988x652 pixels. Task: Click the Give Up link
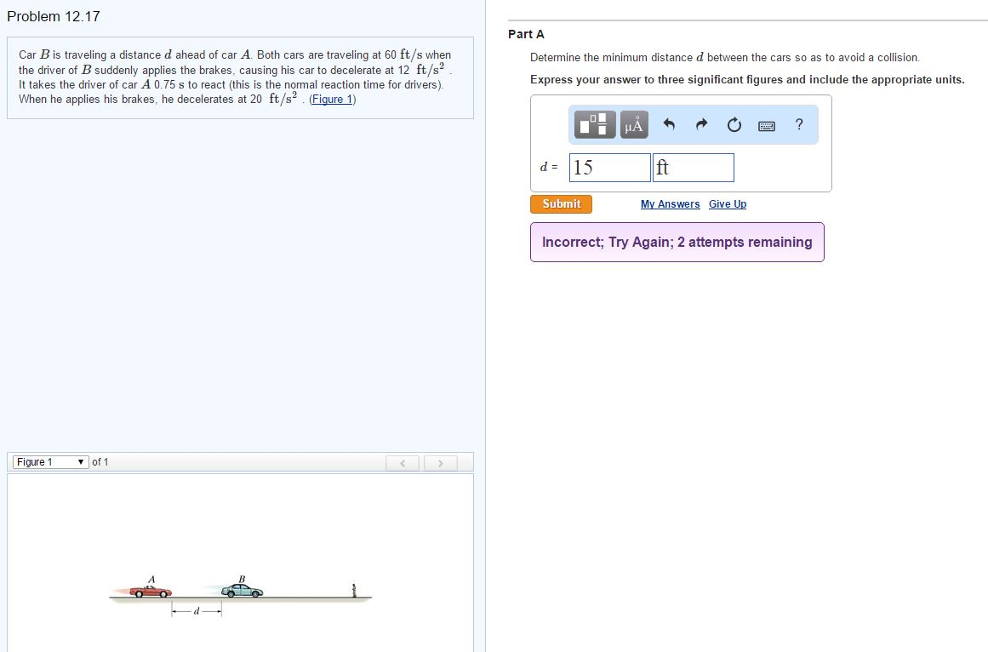(728, 203)
